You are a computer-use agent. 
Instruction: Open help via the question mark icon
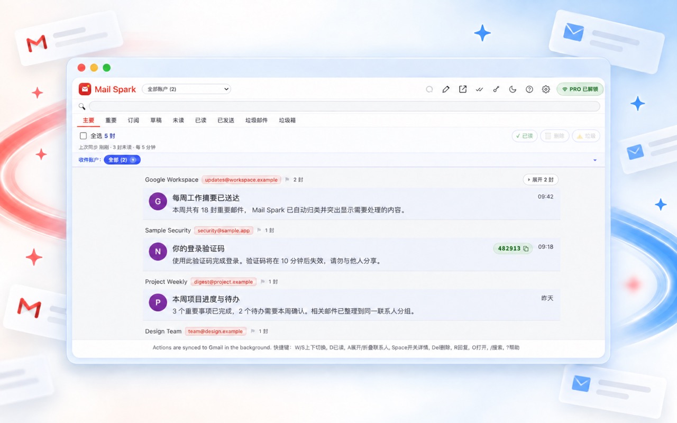(x=529, y=89)
